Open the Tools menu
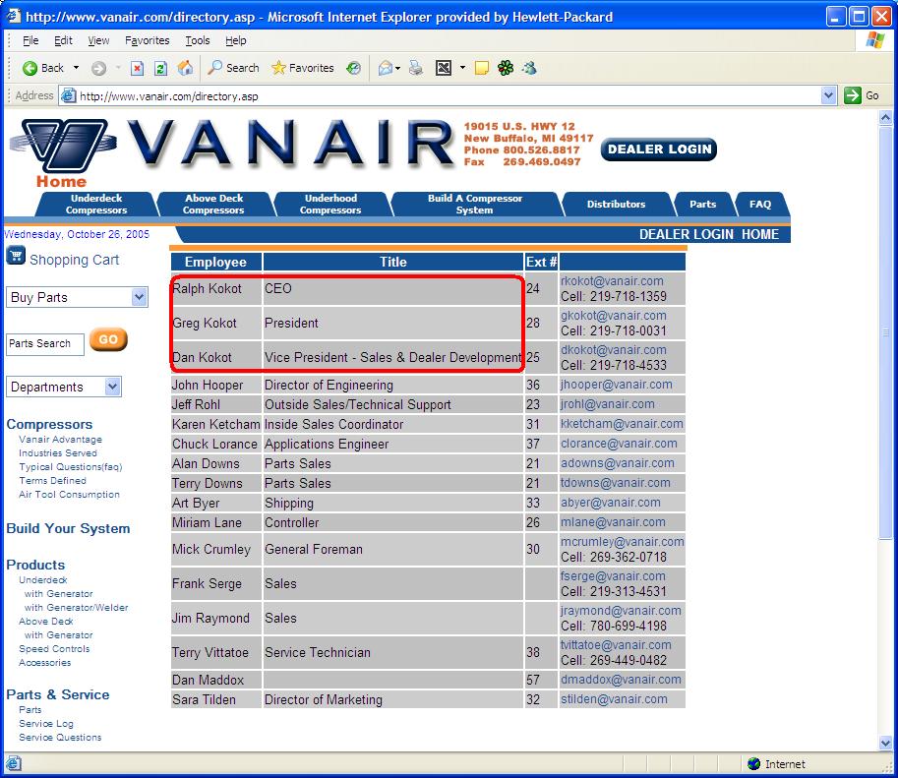898x778 pixels. pos(198,40)
